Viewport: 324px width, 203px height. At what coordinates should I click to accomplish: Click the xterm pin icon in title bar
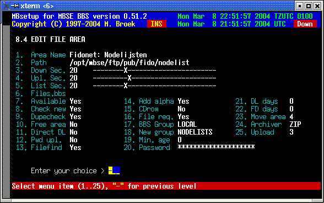point(15,6)
